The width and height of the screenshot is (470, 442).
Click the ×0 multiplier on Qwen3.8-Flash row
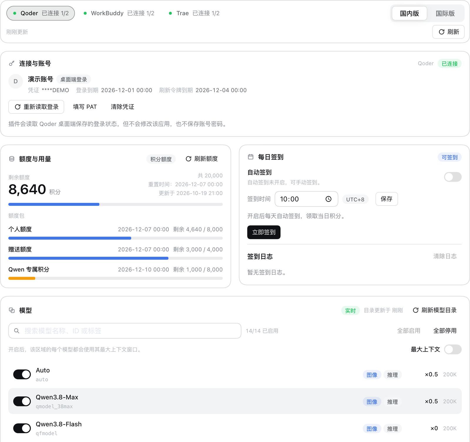pyautogui.click(x=434, y=428)
